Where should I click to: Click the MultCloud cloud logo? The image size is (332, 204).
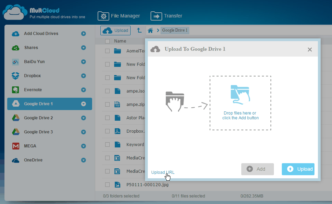(15, 12)
